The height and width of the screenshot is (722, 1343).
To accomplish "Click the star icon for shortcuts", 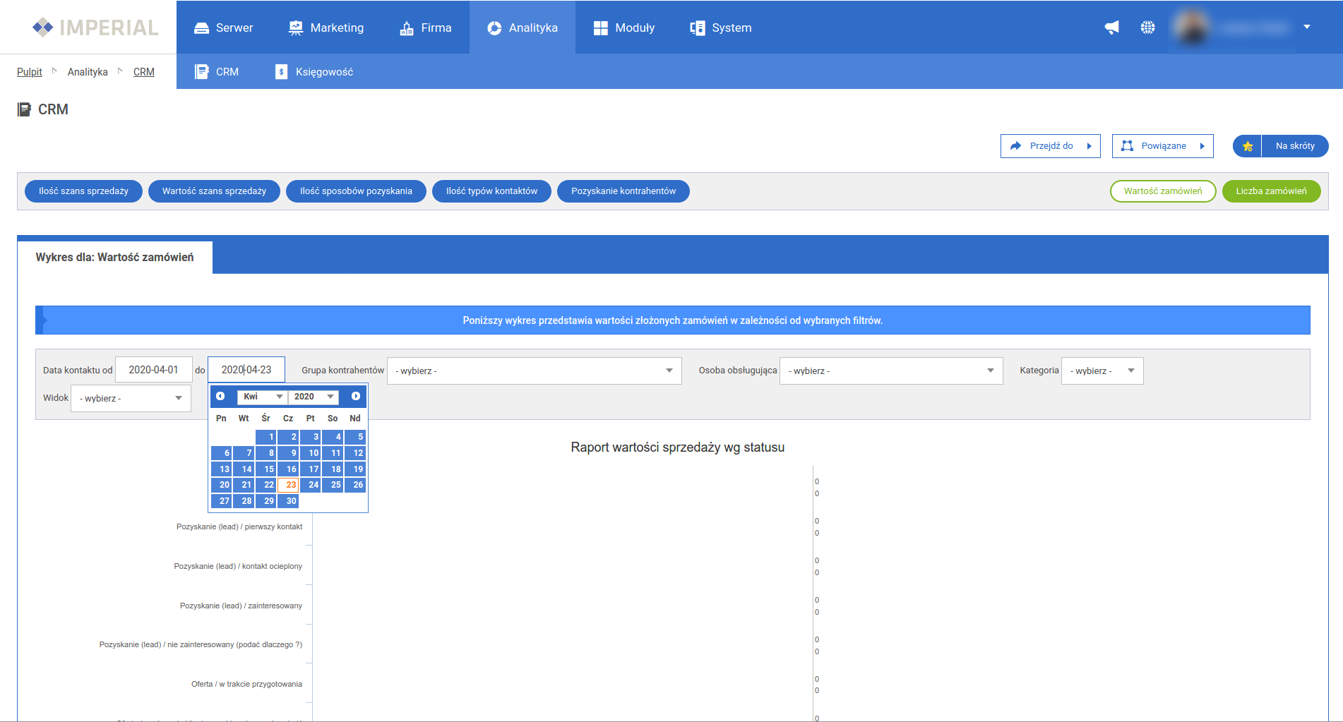I will pos(1248,146).
